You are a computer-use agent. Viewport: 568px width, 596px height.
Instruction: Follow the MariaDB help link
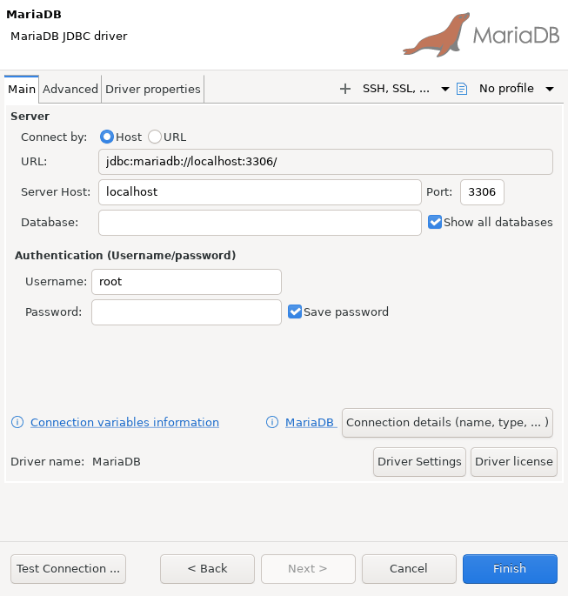click(310, 422)
